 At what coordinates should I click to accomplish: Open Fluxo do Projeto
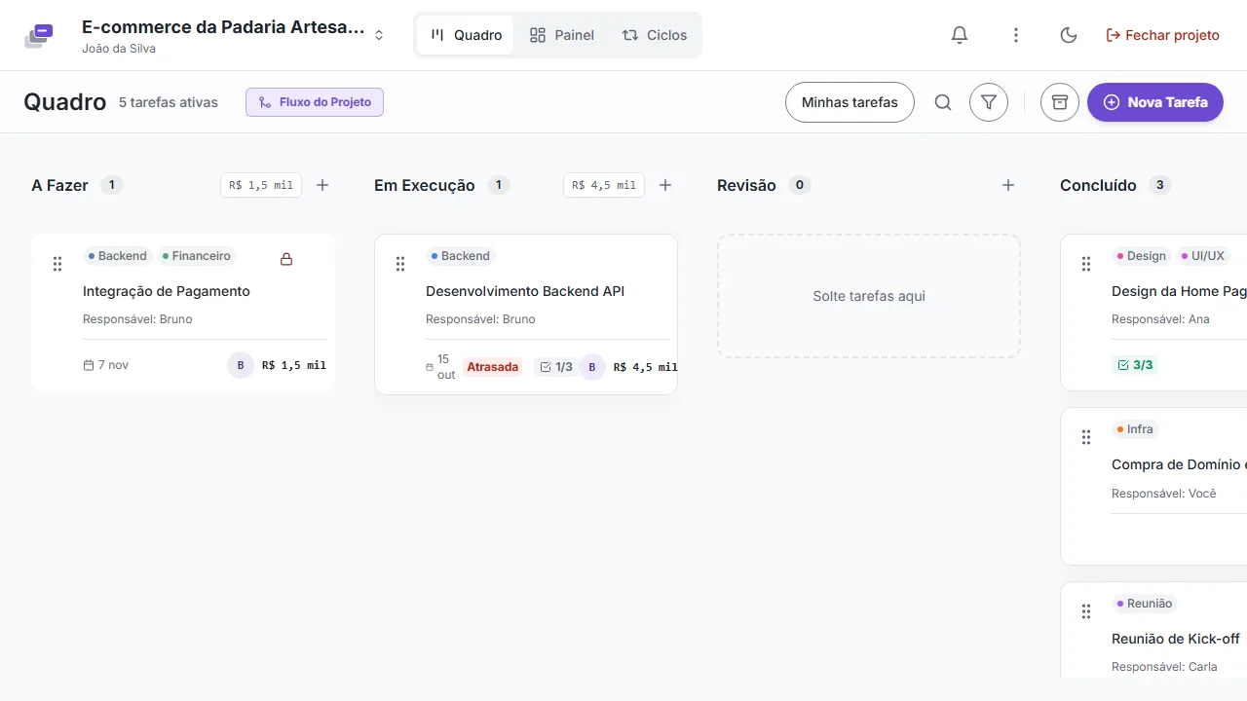tap(315, 102)
